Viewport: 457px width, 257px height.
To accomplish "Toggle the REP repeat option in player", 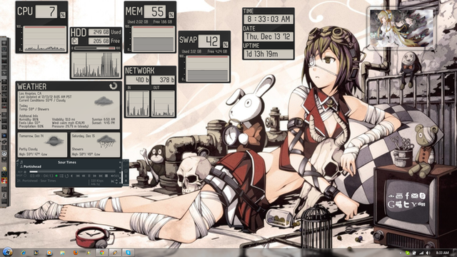I will point(22,172).
